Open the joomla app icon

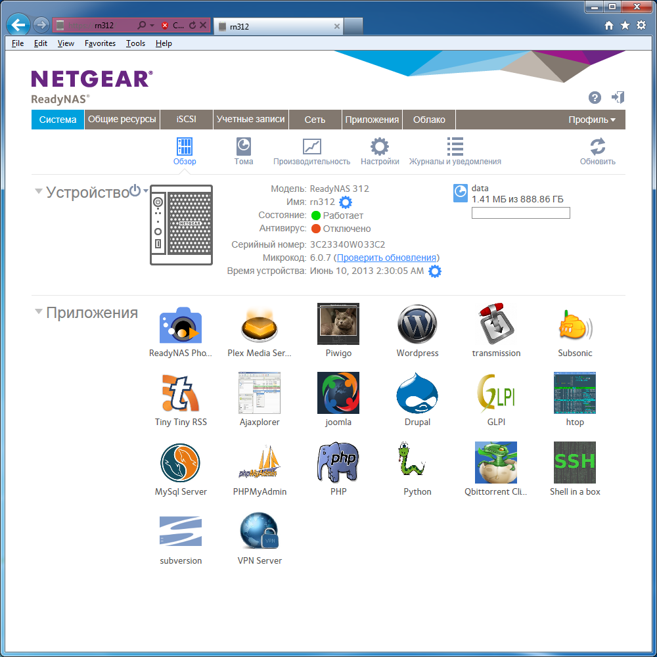click(x=338, y=393)
